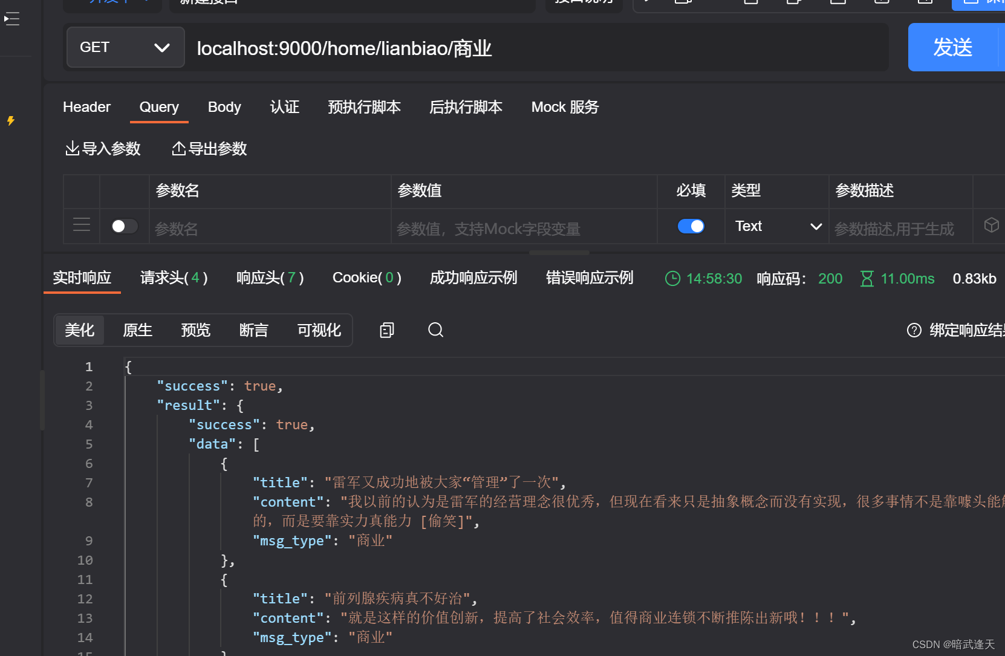Image resolution: width=1005 pixels, height=656 pixels.
Task: Open the 可视化 visualization view
Action: (x=319, y=330)
